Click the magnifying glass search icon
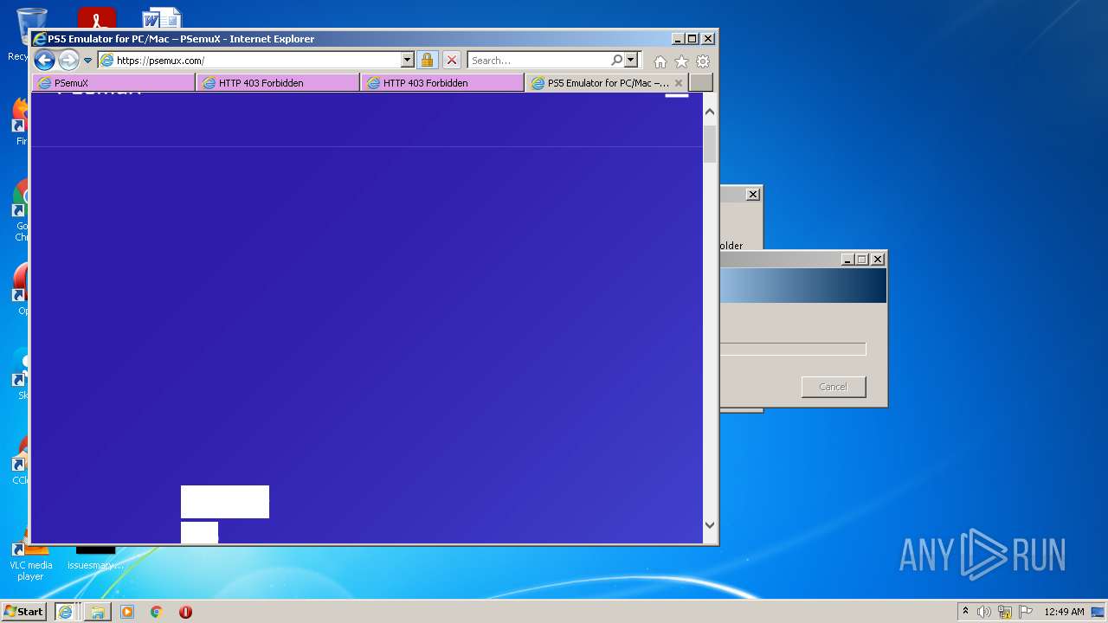This screenshot has width=1108, height=623. tap(616, 61)
